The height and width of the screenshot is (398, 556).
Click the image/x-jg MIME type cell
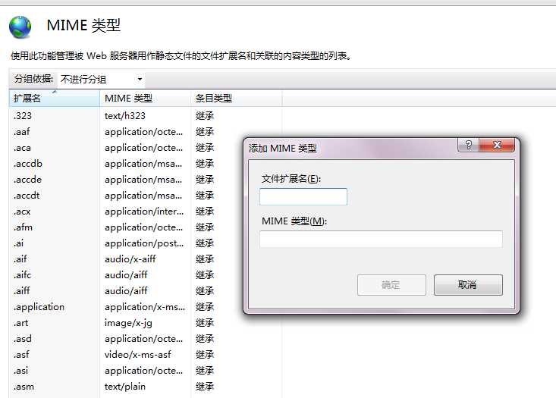(128, 323)
